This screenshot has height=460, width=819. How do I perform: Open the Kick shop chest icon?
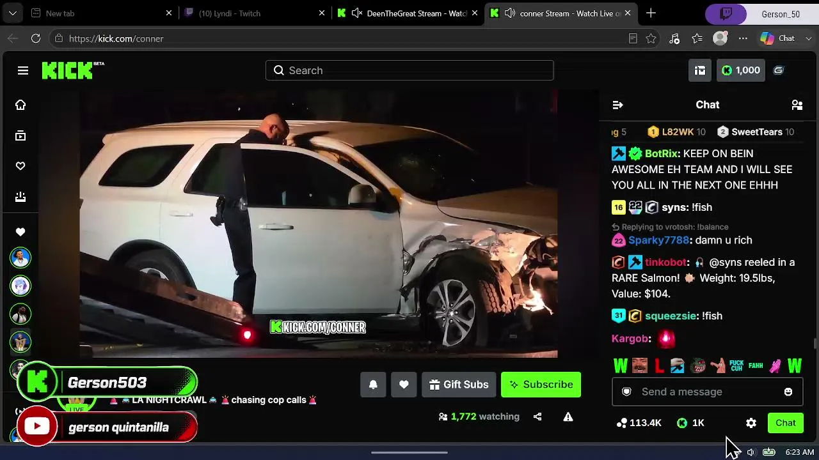click(700, 70)
